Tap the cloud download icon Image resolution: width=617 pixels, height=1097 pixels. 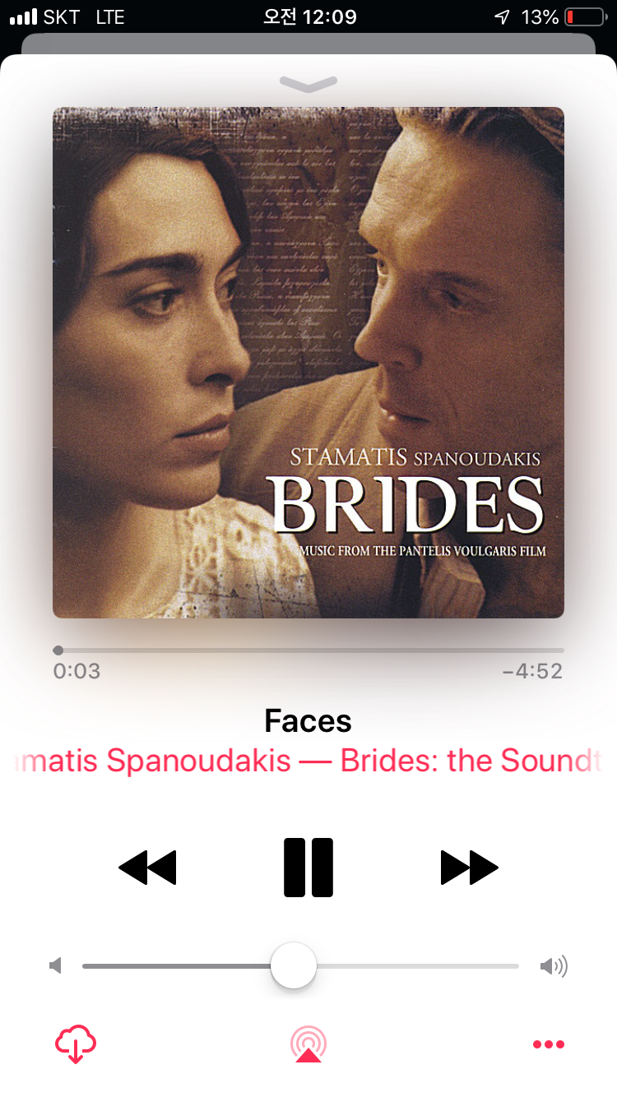(x=76, y=1044)
